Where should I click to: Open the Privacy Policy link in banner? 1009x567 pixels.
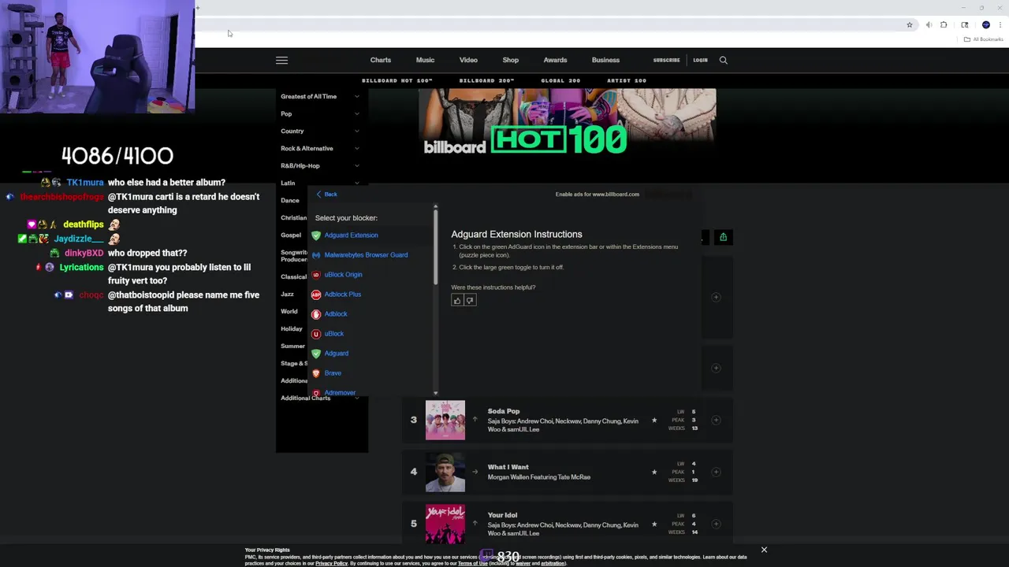tap(331, 564)
